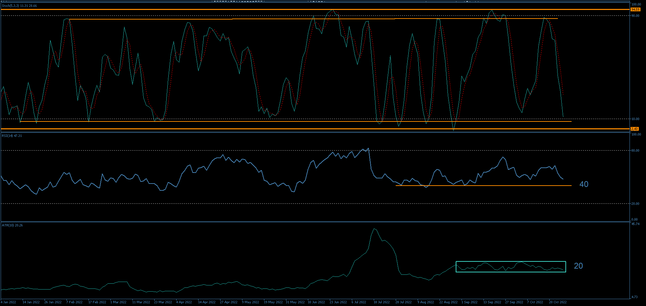Click the 80.00 value on RSI scale
The height and width of the screenshot is (306, 646).
pyautogui.click(x=635, y=151)
